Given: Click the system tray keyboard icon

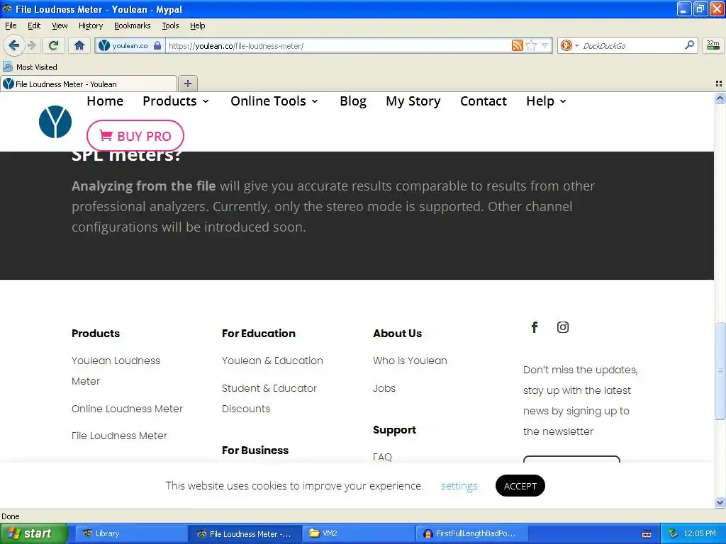Looking at the screenshot, I should (x=647, y=534).
